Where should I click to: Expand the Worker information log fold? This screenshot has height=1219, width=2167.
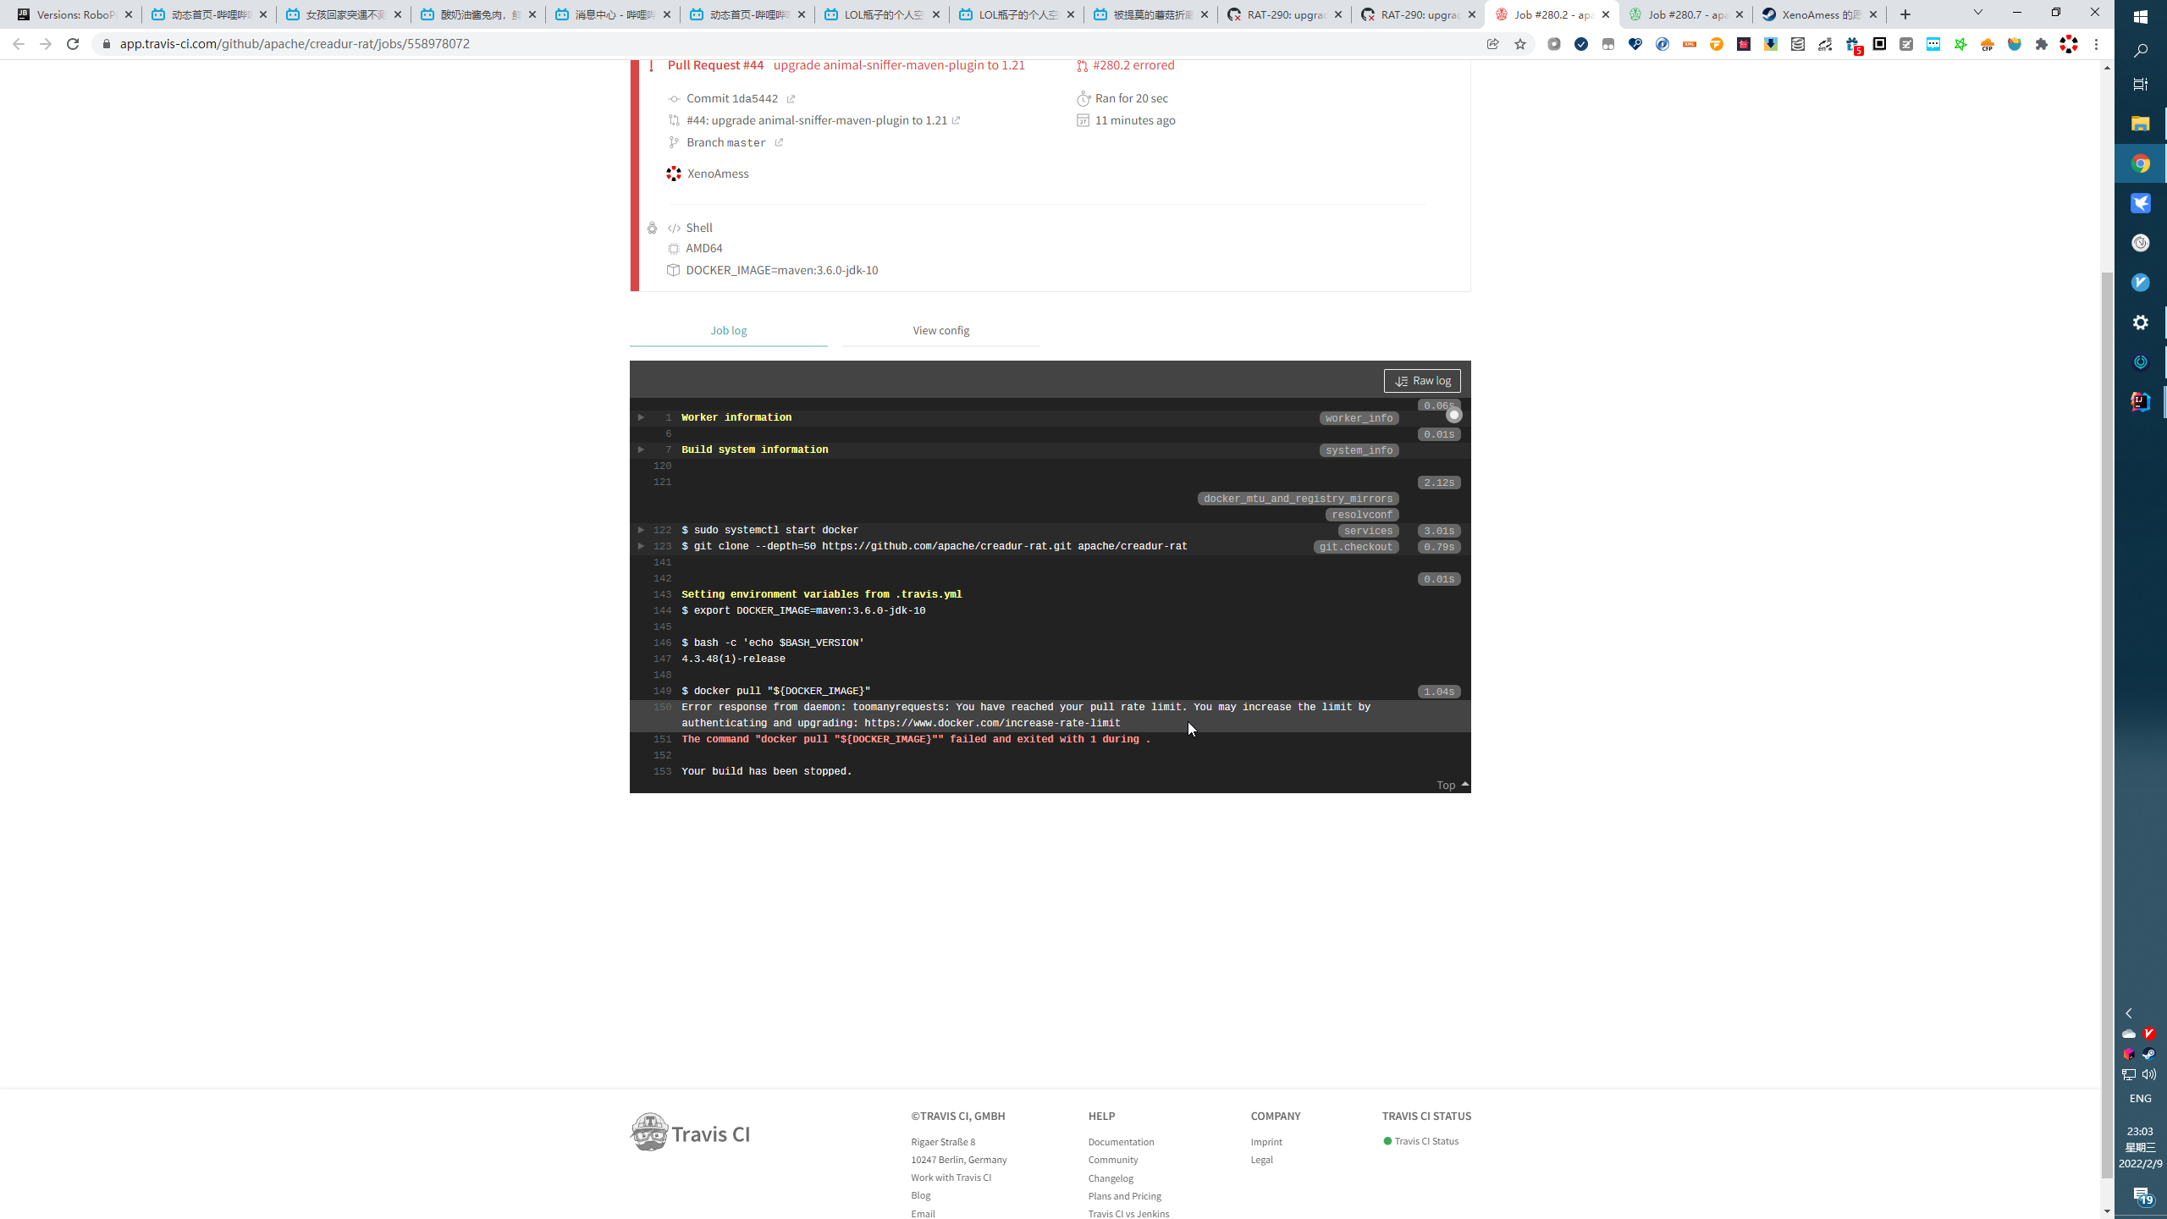(x=641, y=417)
